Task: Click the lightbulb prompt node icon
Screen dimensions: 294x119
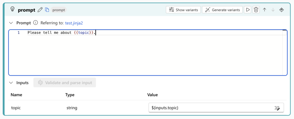Action: (x=12, y=9)
